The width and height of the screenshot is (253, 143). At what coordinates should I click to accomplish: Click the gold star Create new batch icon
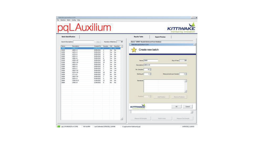(x=134, y=50)
